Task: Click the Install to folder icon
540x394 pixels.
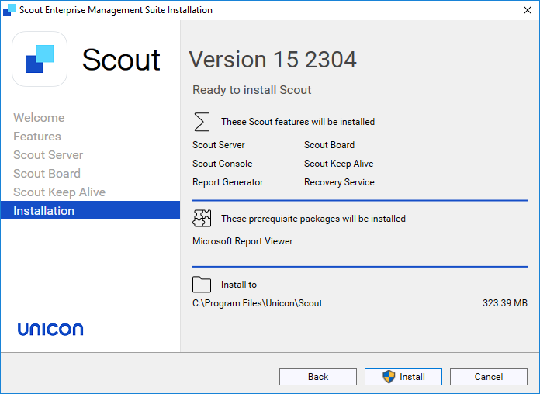Action: [202, 284]
